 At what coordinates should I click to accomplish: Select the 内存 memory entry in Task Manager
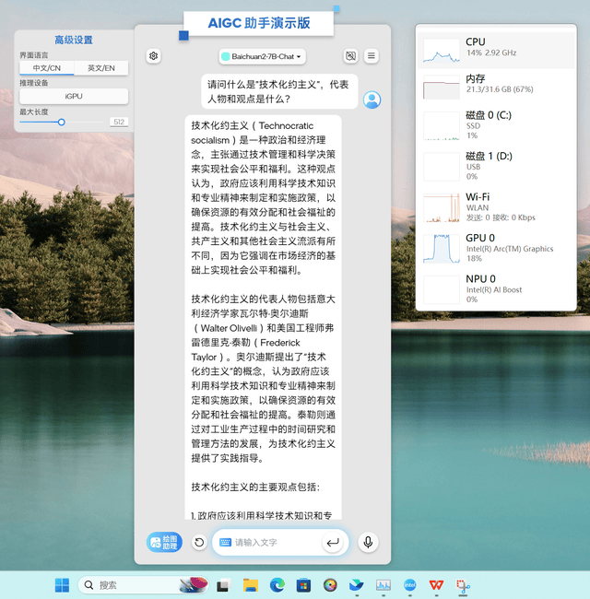pos(496,87)
